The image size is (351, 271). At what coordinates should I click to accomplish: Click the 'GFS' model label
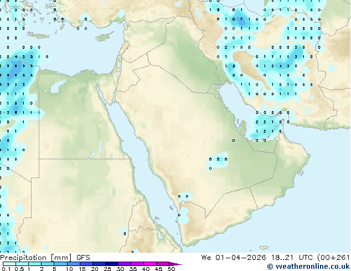click(83, 258)
